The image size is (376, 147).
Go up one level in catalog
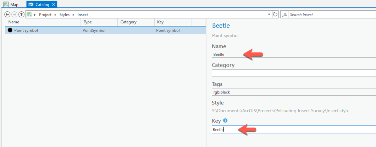[21, 15]
